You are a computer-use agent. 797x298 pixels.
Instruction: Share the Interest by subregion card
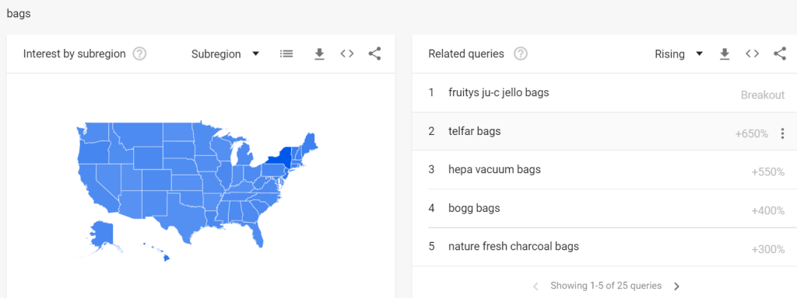[374, 54]
